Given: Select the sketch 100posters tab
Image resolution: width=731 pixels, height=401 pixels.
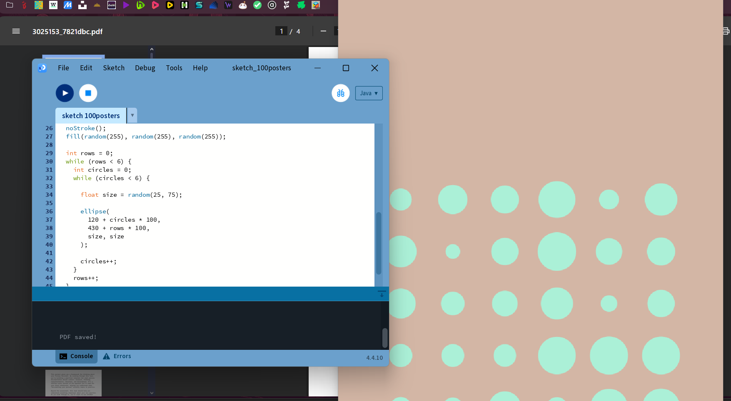Looking at the screenshot, I should (91, 116).
